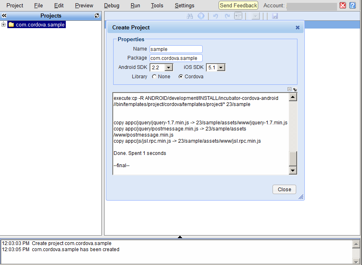This screenshot has height=265, width=362.
Task: Refresh the Projects panel list
Action: pos(97,15)
